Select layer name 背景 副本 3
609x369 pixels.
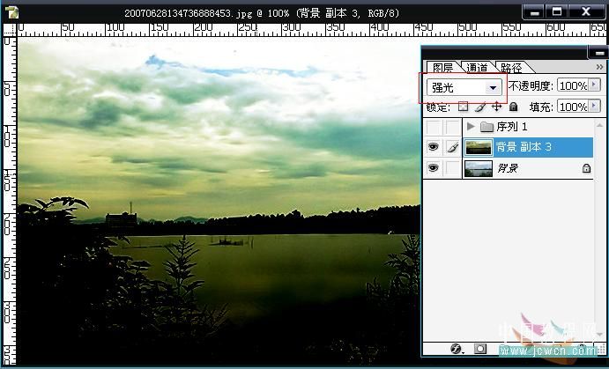click(524, 147)
